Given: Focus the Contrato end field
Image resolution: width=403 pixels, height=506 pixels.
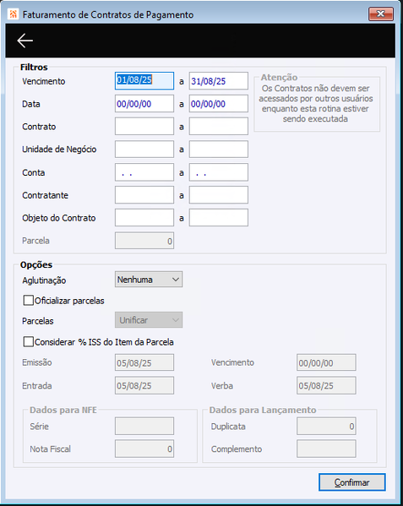Looking at the screenshot, I should click(x=219, y=126).
